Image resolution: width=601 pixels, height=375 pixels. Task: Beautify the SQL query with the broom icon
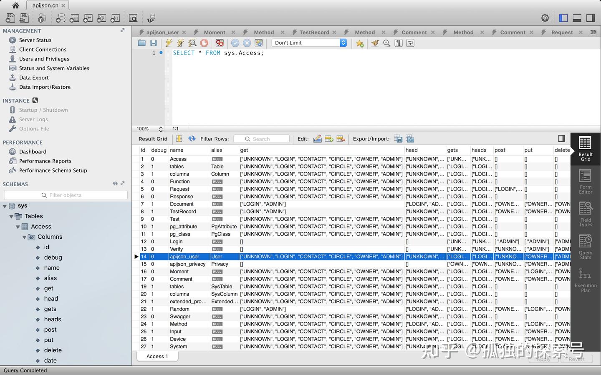pos(375,43)
